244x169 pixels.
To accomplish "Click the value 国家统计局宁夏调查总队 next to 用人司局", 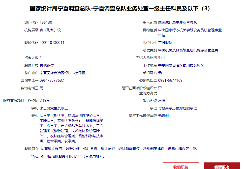I will [x=177, y=22].
